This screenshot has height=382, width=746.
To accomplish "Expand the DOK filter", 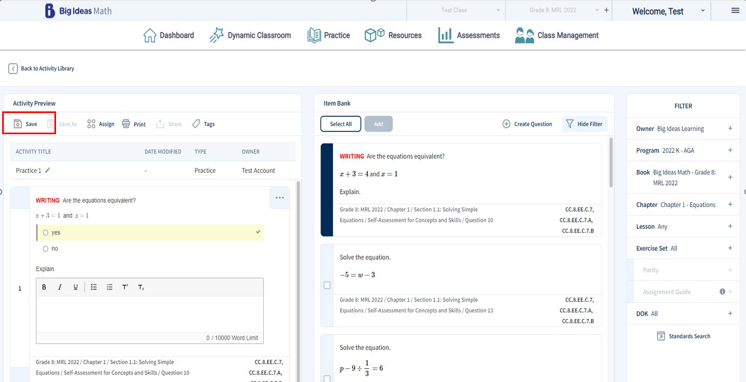I will pyautogui.click(x=730, y=314).
